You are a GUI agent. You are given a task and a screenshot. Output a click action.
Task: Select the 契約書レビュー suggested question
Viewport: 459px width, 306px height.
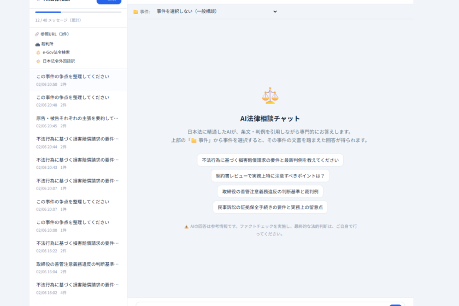270,176
